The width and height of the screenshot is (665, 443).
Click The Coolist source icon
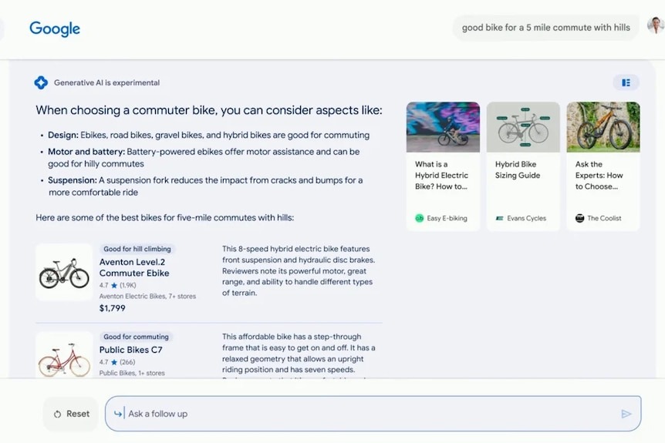579,218
